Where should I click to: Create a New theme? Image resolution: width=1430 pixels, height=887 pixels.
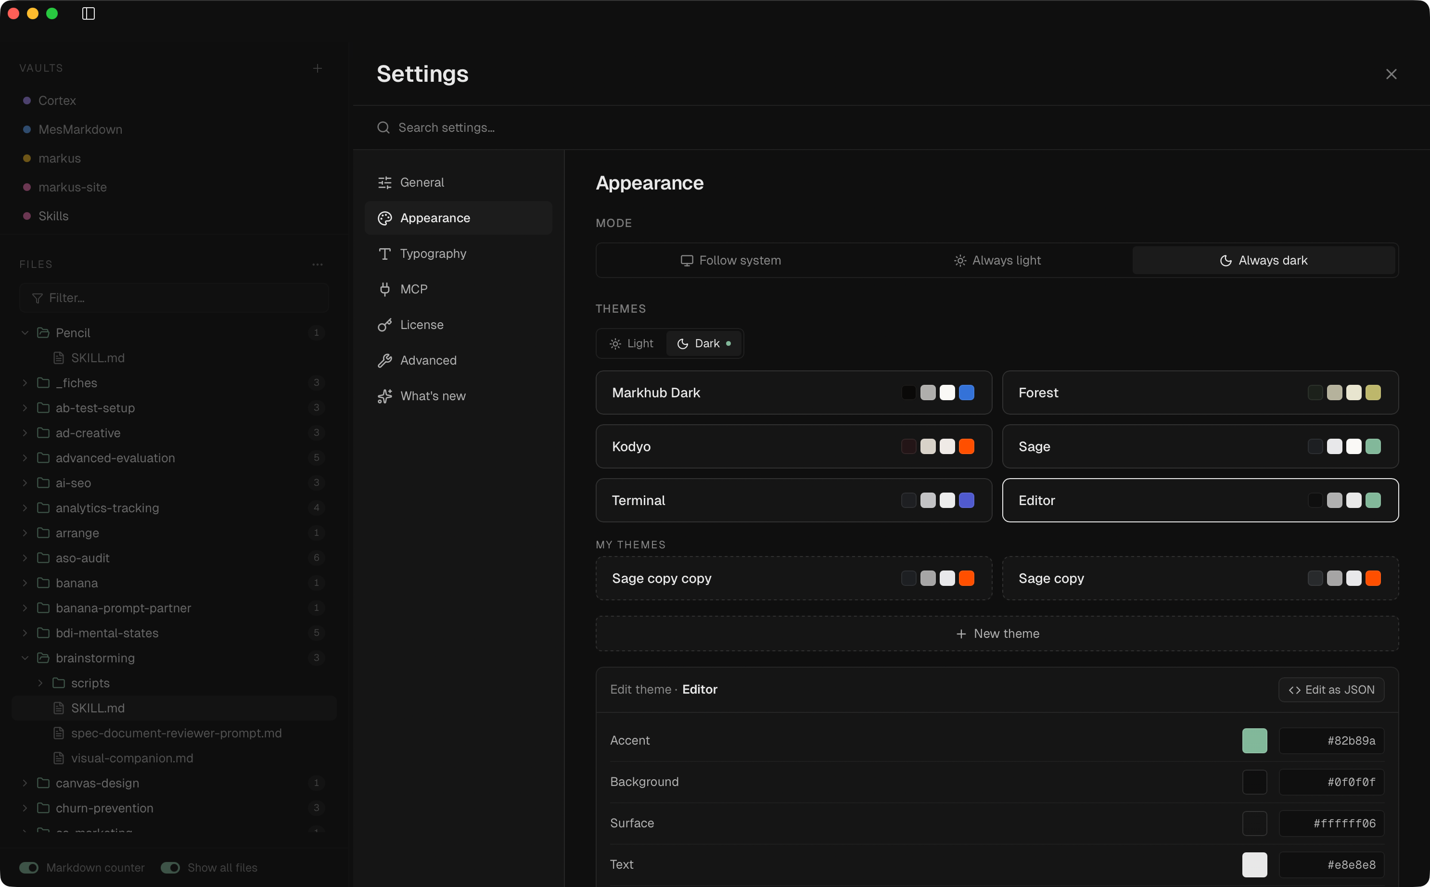997,634
